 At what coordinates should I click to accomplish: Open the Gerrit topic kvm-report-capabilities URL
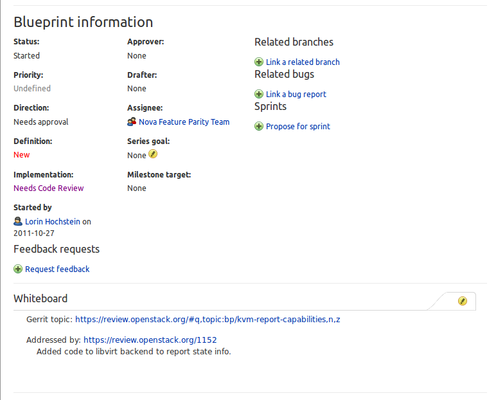coord(208,319)
